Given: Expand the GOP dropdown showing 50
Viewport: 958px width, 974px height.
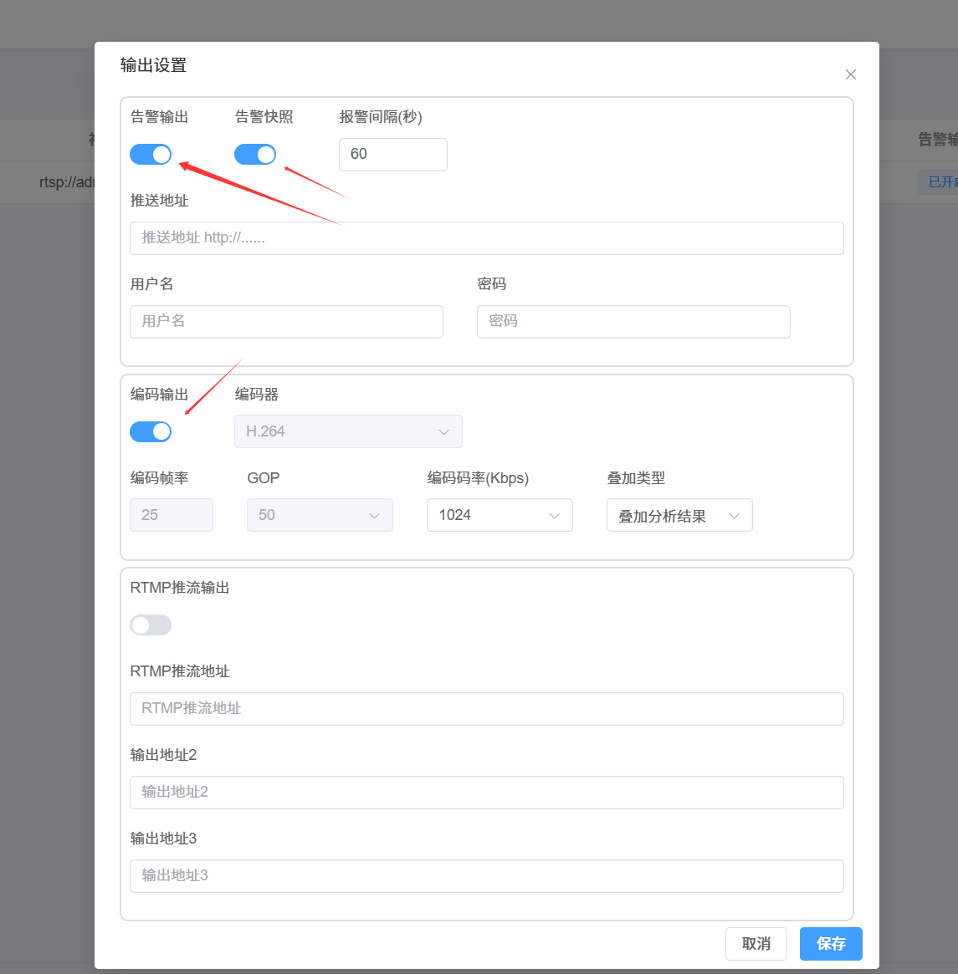Looking at the screenshot, I should (320, 515).
